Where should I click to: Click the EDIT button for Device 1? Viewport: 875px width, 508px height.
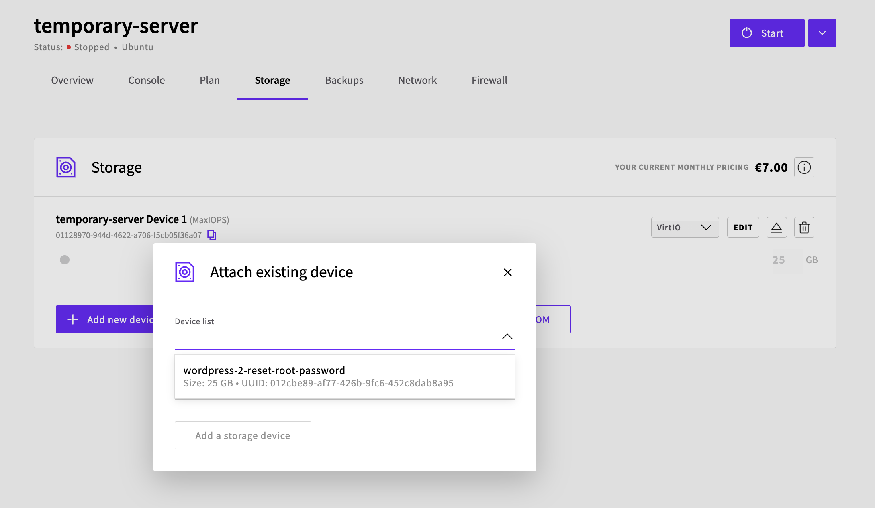point(743,228)
